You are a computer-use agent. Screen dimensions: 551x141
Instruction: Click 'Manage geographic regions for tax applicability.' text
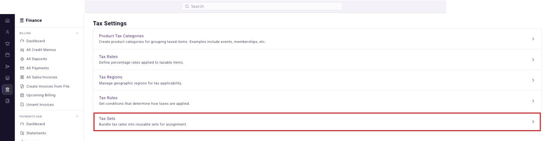click(x=140, y=83)
